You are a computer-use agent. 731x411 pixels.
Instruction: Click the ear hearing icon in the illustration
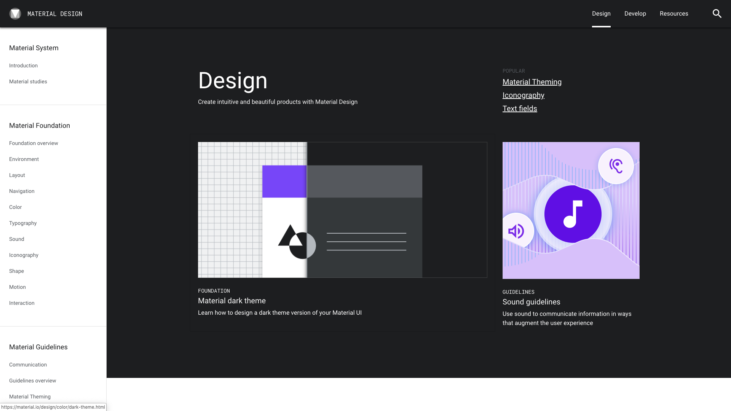[616, 166]
